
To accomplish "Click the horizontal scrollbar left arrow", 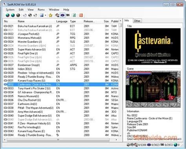I will click(x=5, y=140).
